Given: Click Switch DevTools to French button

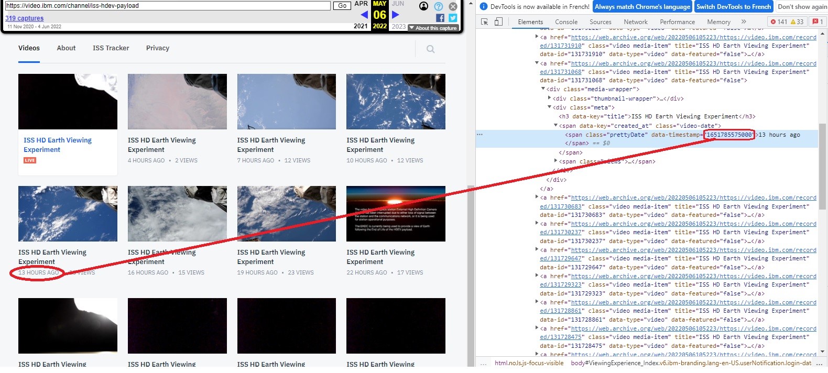Looking at the screenshot, I should coord(733,7).
